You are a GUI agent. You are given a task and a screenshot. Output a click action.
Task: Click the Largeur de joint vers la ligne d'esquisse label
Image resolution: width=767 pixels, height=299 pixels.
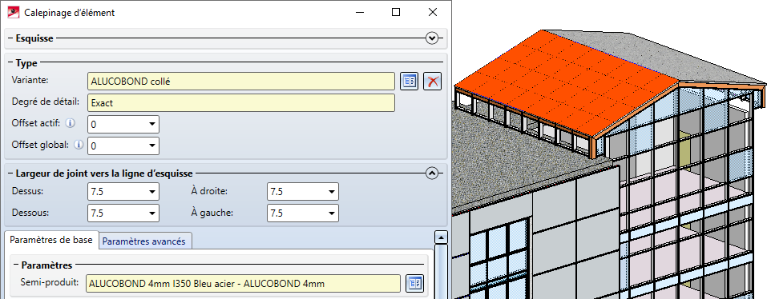(x=104, y=173)
